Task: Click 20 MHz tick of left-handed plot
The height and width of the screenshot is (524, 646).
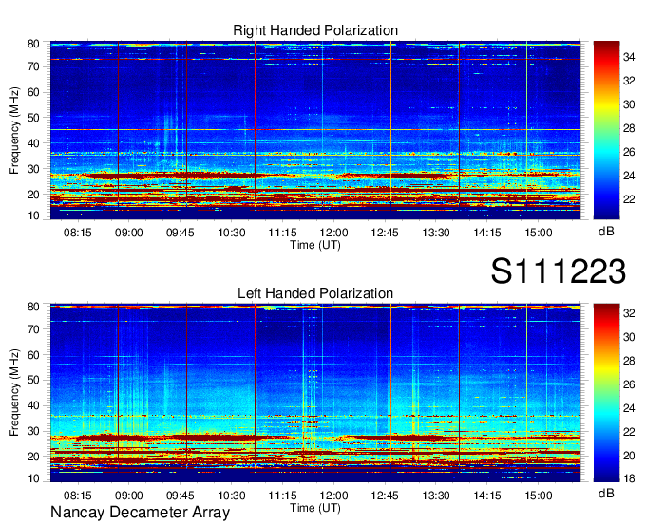Action: [x=33, y=457]
